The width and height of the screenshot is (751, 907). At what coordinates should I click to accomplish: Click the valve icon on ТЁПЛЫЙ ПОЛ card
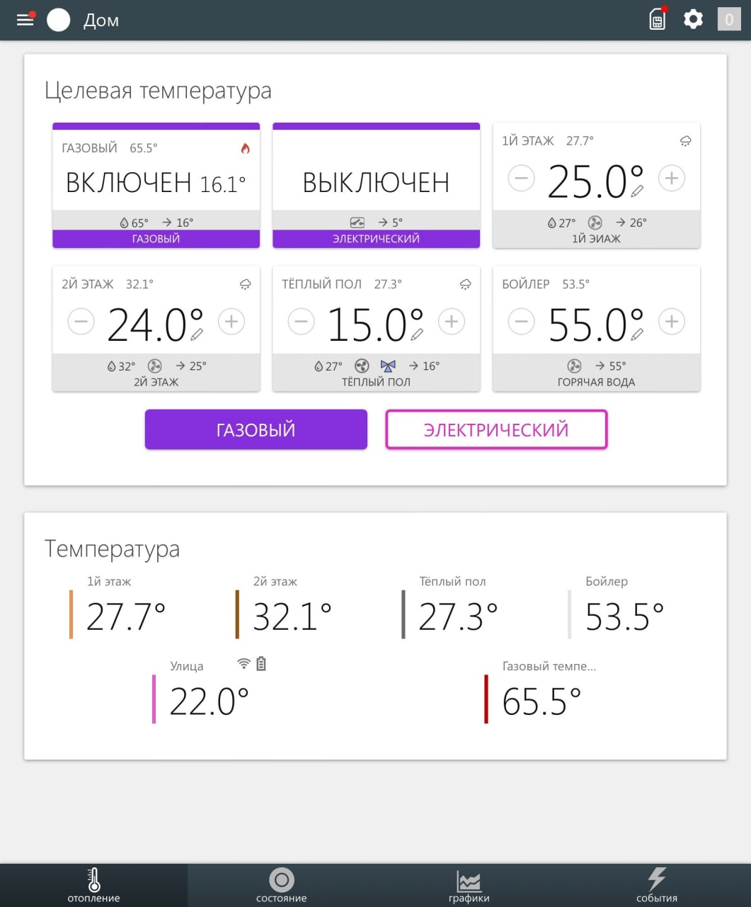coord(388,366)
